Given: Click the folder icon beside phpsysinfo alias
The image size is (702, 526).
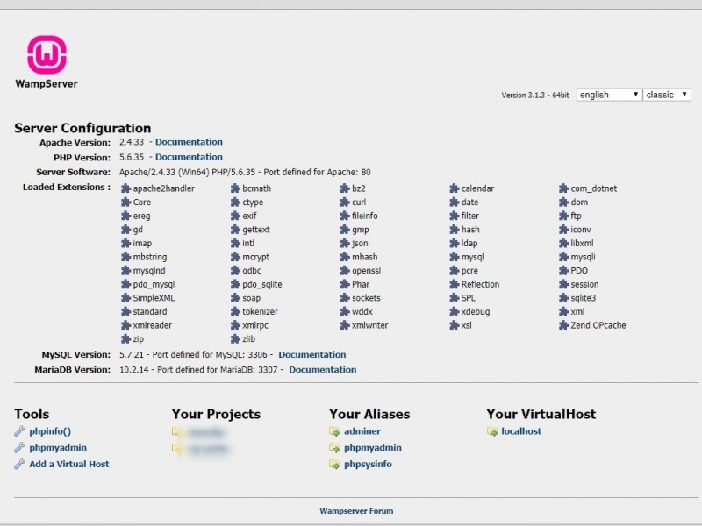Looking at the screenshot, I should [334, 465].
